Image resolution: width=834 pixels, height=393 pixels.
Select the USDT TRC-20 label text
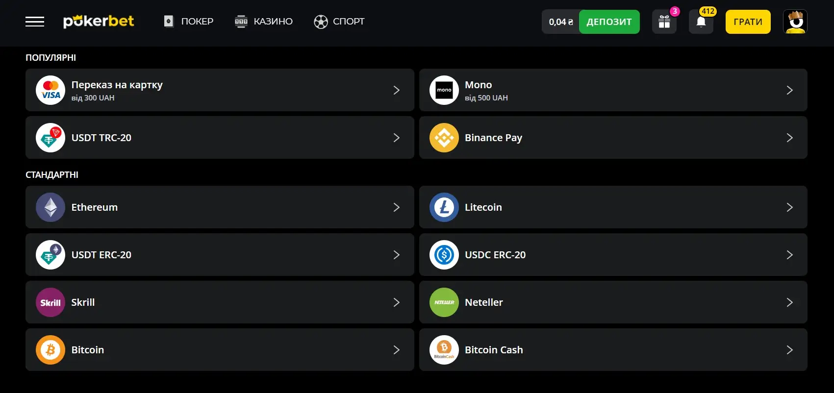[x=101, y=138]
